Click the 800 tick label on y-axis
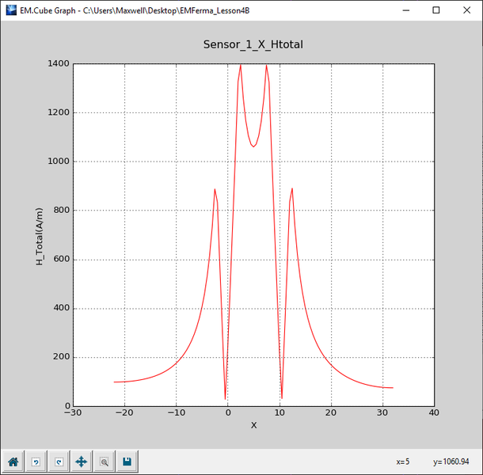Viewport: 483px width, 475px height. click(59, 211)
